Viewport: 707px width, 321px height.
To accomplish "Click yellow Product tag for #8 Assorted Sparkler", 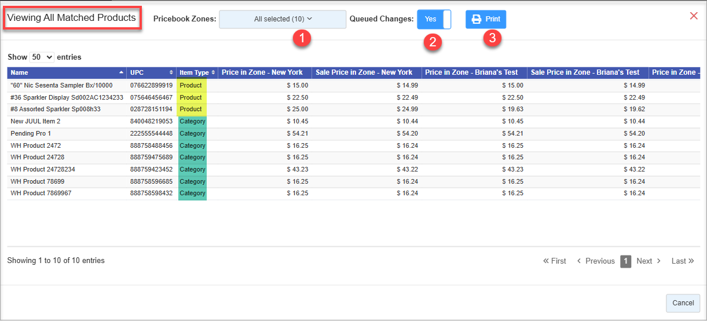I will [x=192, y=109].
